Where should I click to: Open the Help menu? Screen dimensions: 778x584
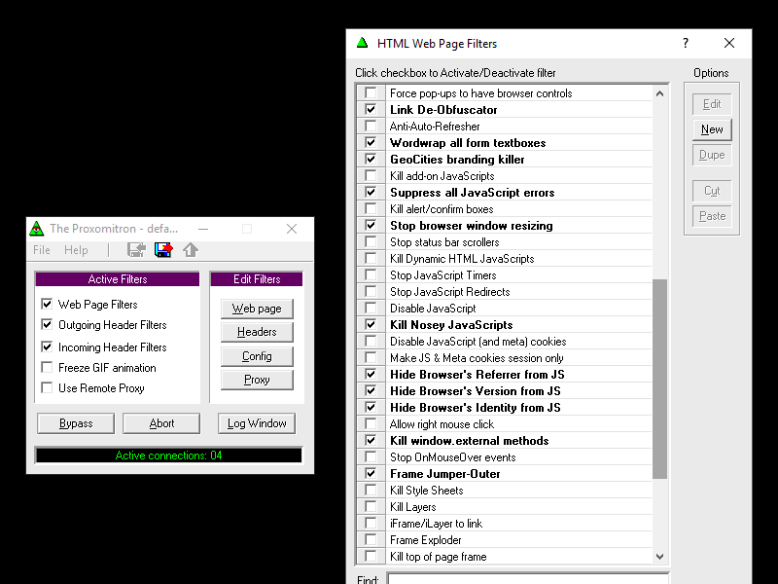[76, 250]
